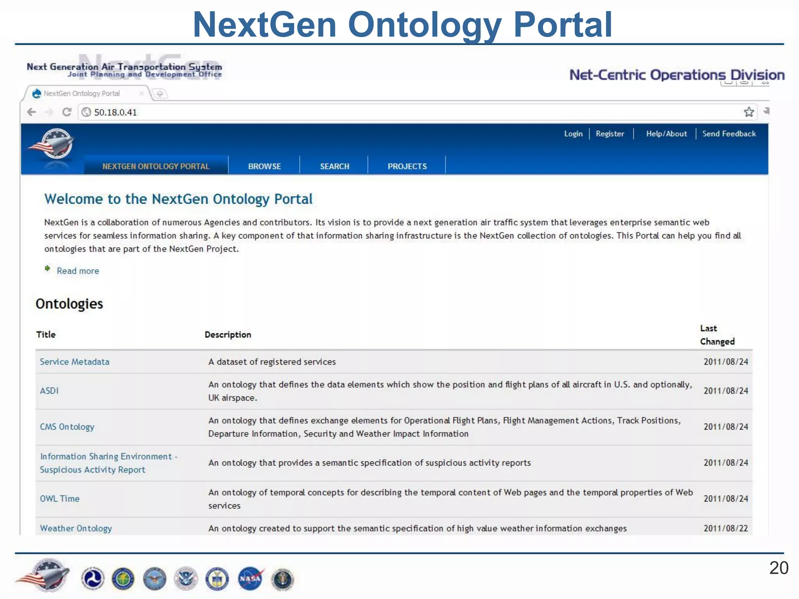Open the Weather Ontology link

point(76,528)
